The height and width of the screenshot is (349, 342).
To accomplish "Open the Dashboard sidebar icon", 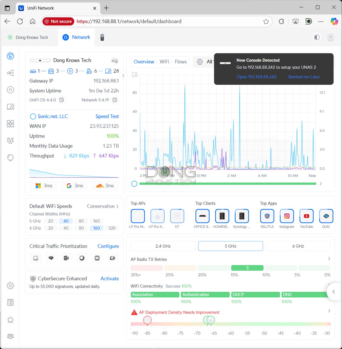I will point(10,56).
